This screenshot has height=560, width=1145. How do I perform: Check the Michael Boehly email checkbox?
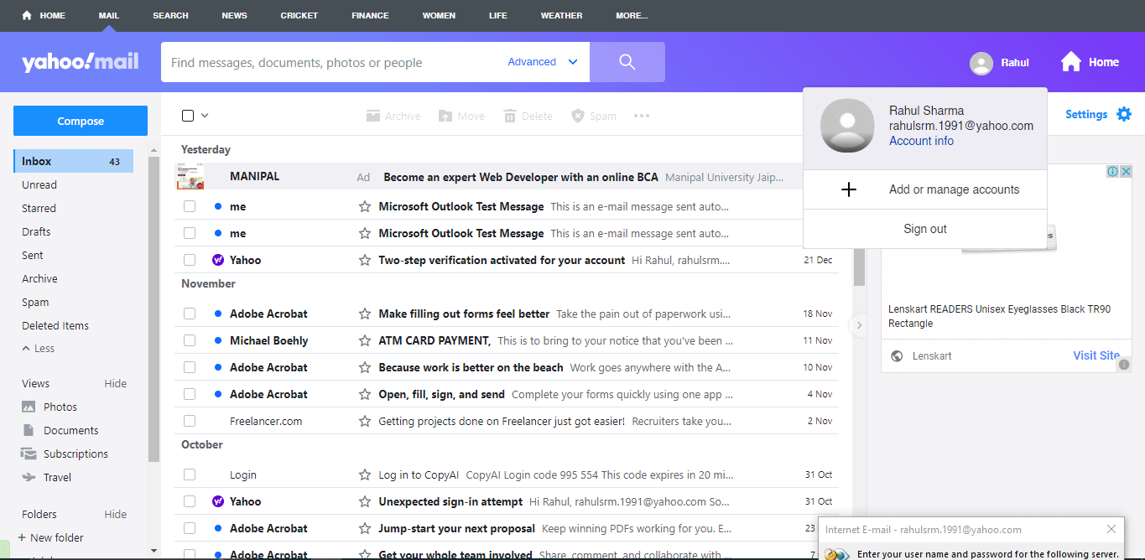(x=190, y=340)
